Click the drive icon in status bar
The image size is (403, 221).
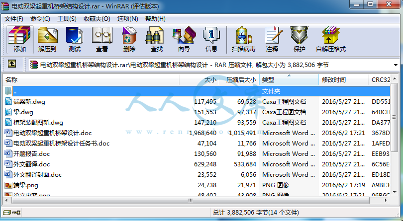7,213
